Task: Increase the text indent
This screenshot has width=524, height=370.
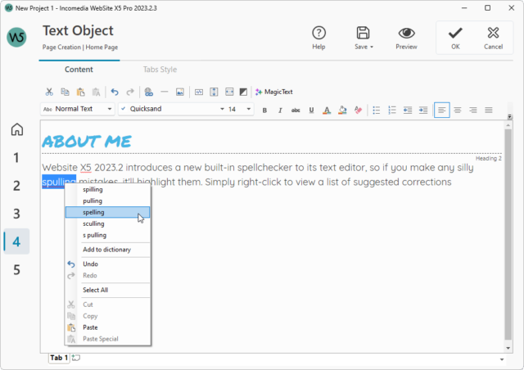Action: click(423, 110)
